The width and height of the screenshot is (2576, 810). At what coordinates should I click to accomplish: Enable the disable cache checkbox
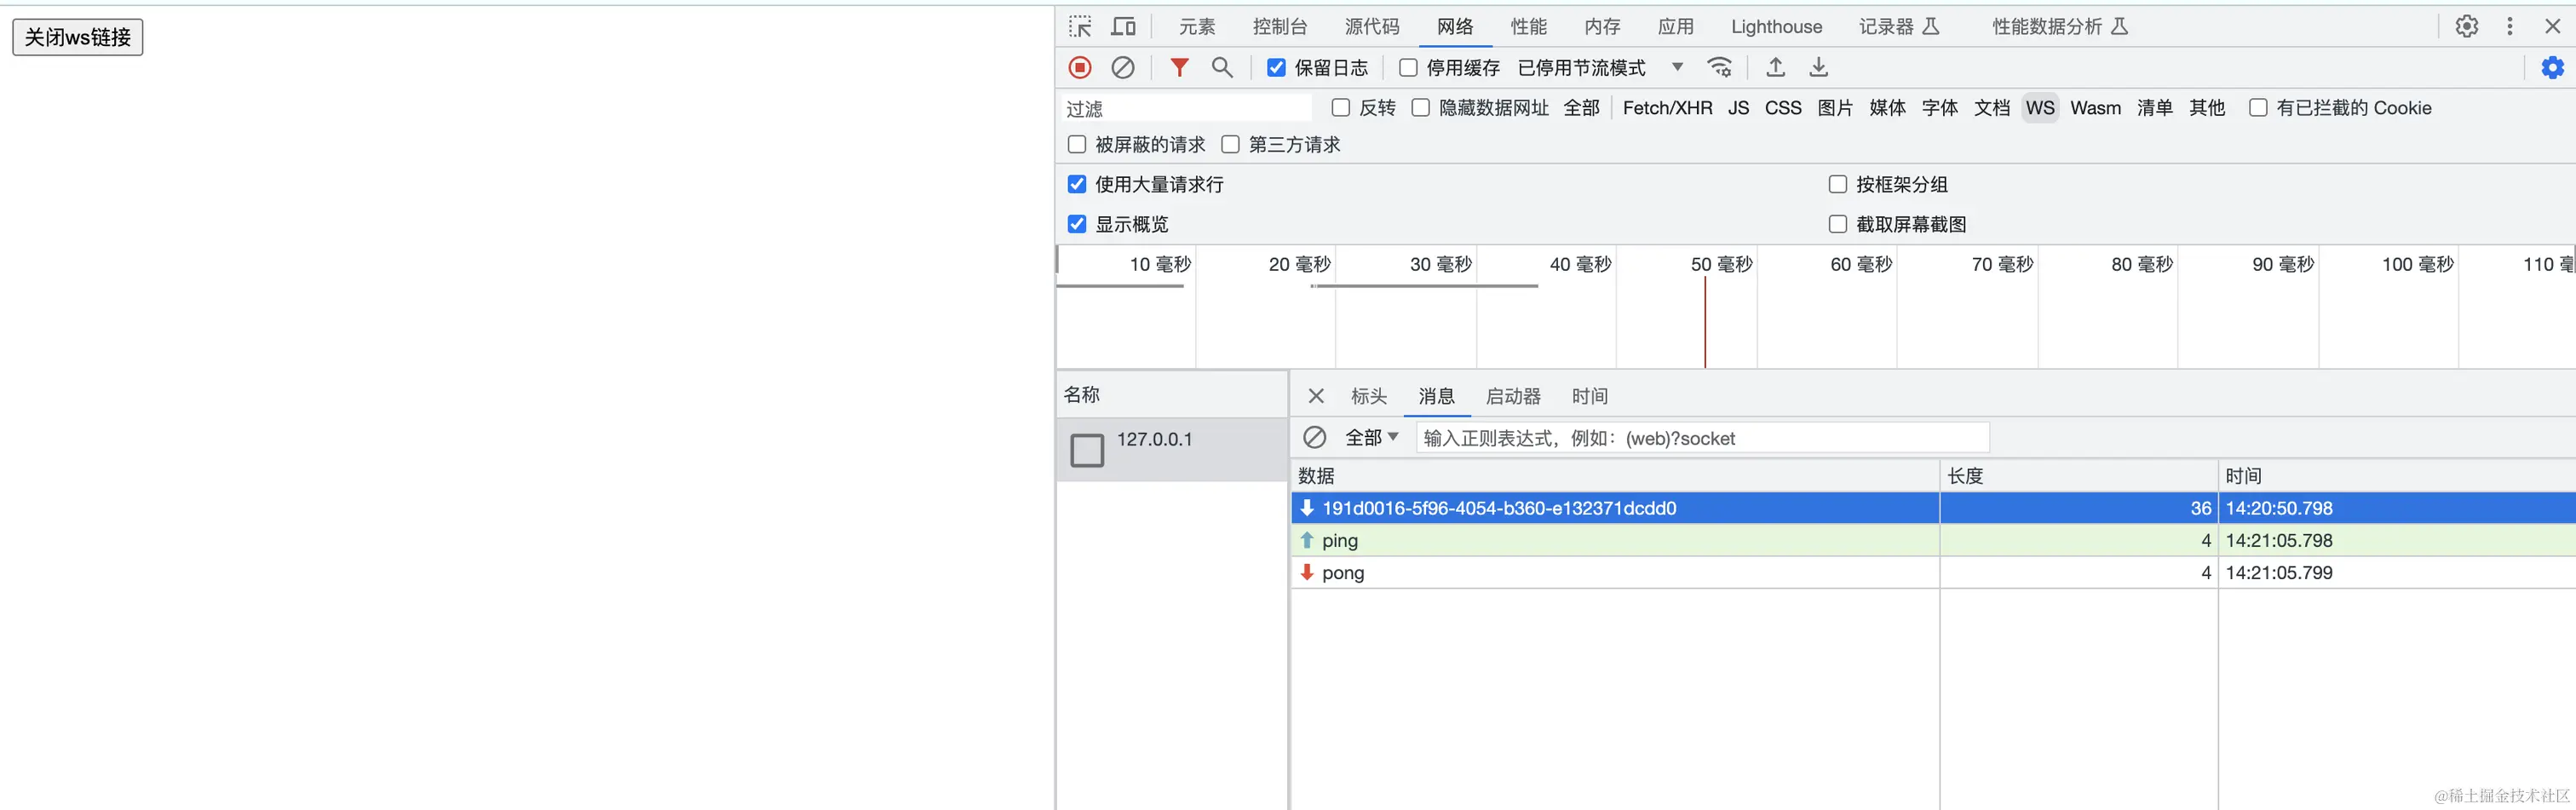[x=1408, y=67]
